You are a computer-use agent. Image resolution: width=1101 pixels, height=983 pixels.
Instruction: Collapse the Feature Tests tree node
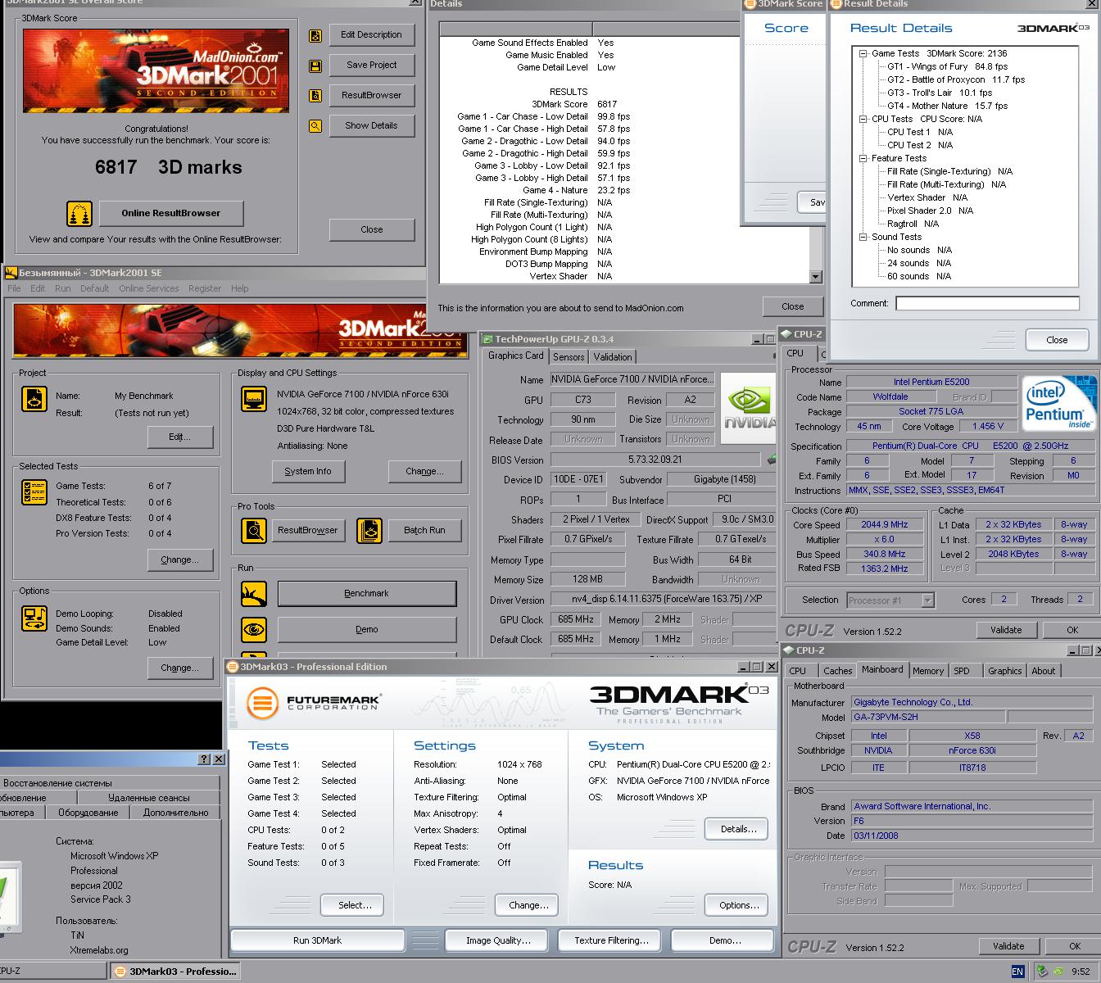pyautogui.click(x=863, y=158)
